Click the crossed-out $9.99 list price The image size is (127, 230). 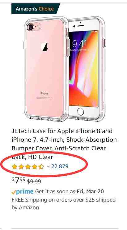34,182
